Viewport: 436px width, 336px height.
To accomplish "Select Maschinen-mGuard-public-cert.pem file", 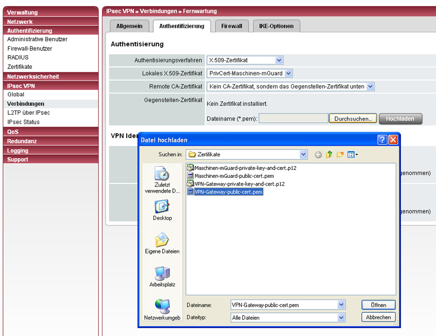I will pyautogui.click(x=234, y=176).
